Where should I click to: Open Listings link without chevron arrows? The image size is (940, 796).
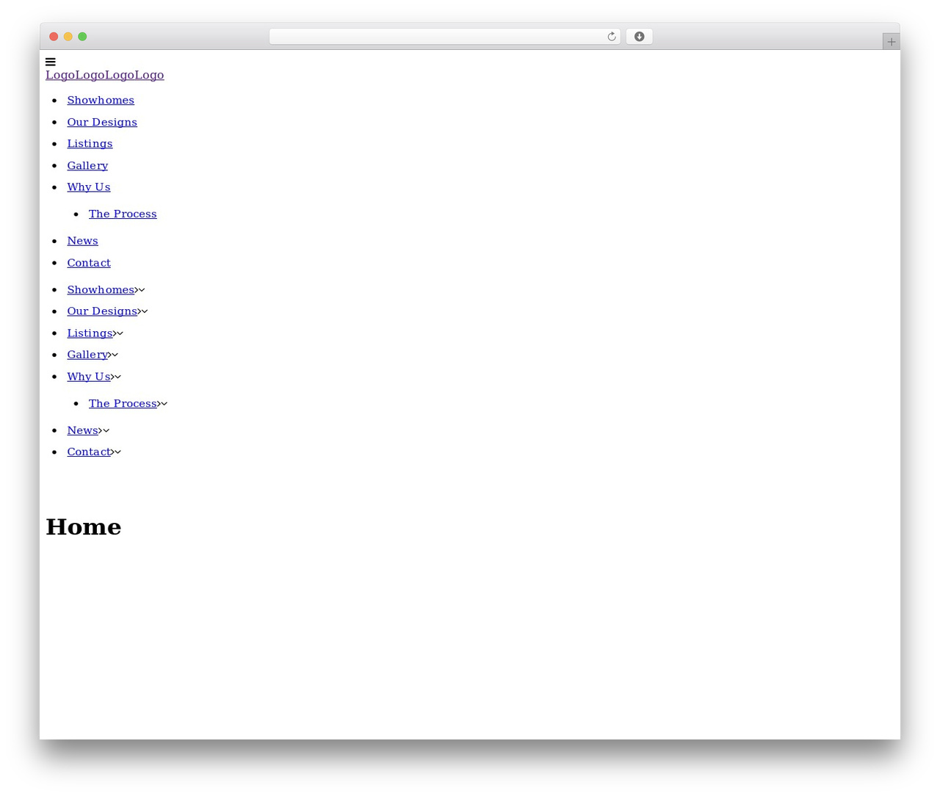click(90, 143)
